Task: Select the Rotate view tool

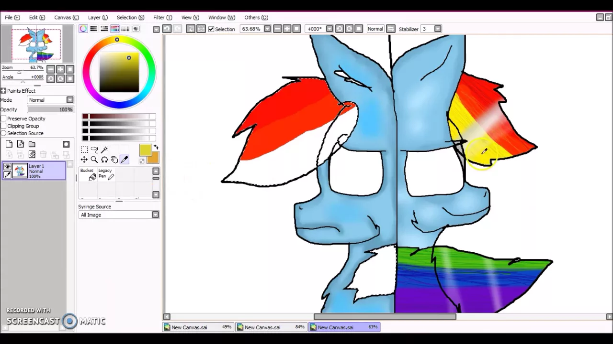Action: (x=104, y=160)
